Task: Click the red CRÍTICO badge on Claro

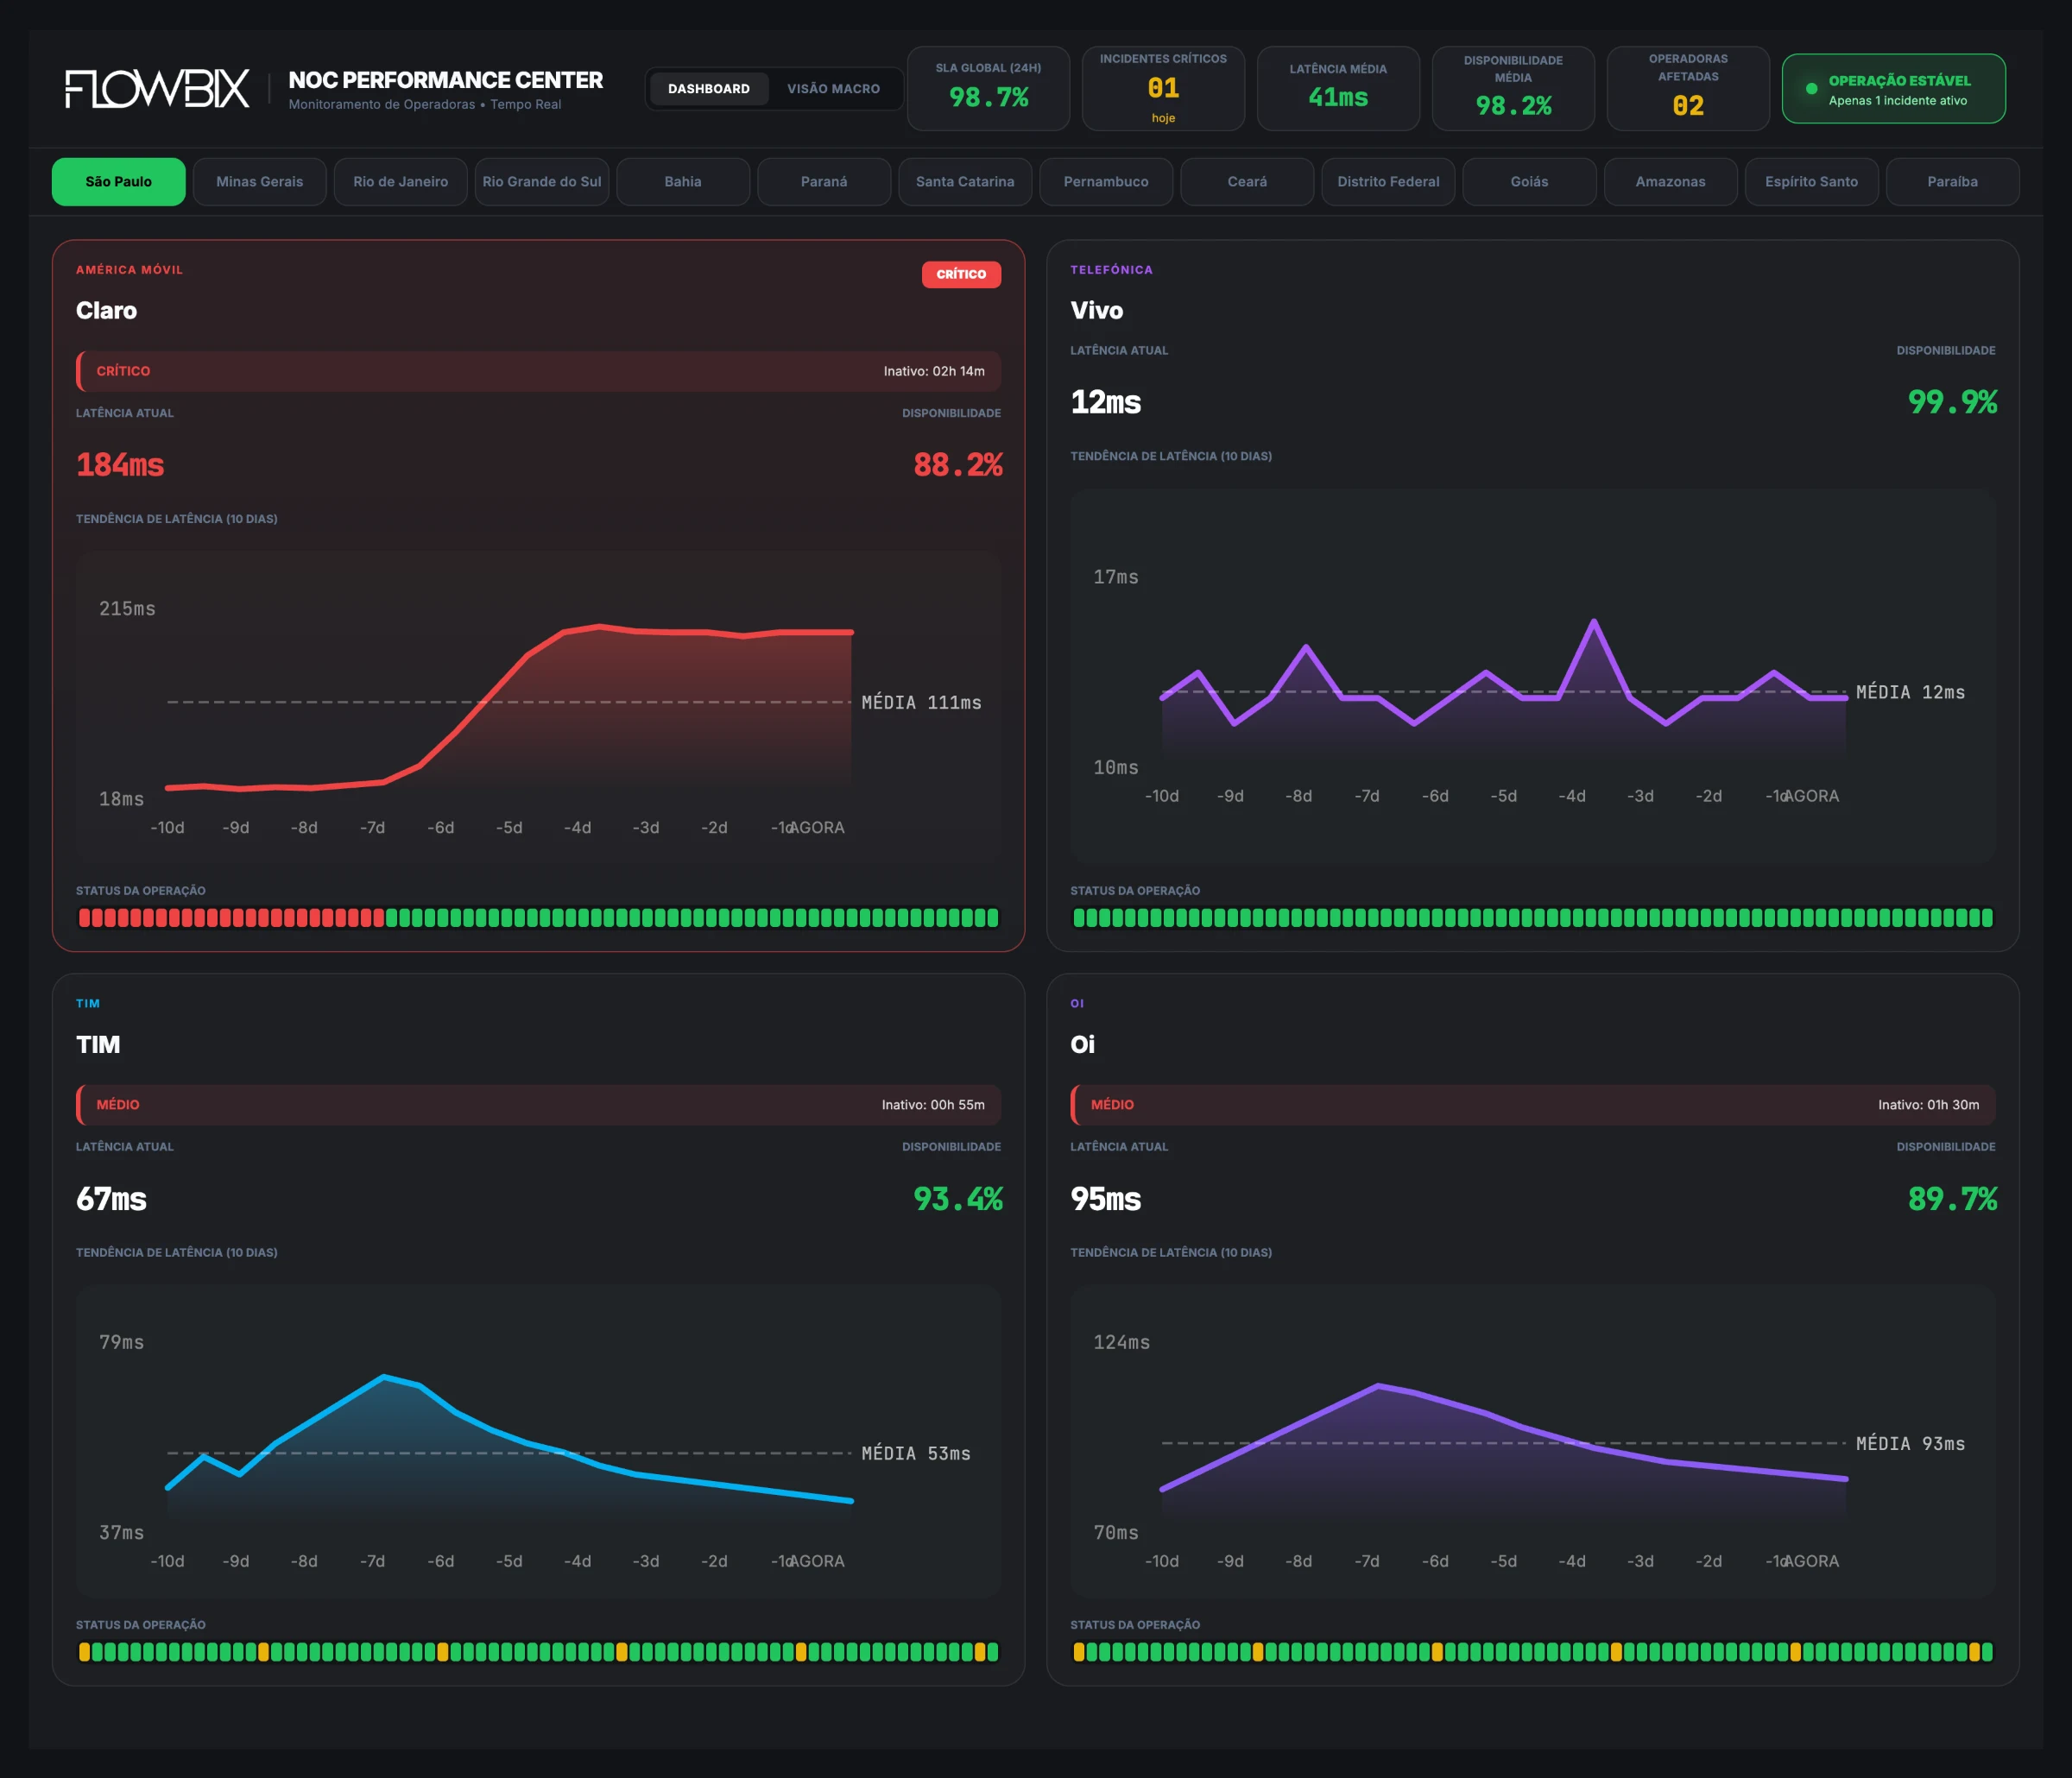Action: (x=961, y=274)
